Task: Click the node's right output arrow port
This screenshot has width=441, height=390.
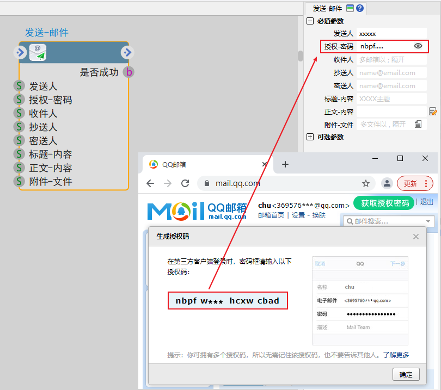Action: 127,53
